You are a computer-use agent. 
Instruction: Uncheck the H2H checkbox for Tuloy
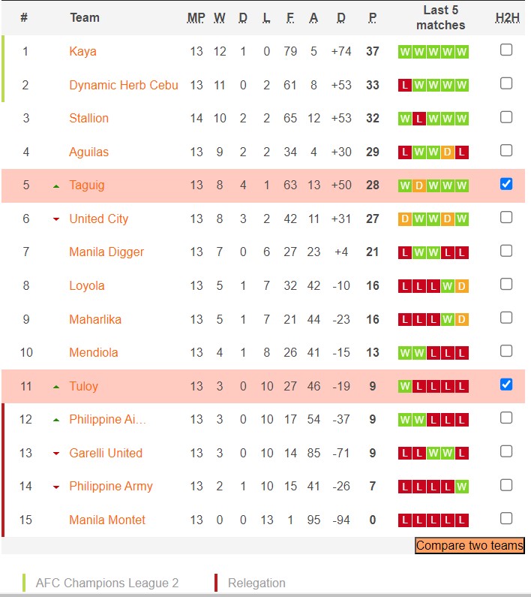pyautogui.click(x=506, y=384)
